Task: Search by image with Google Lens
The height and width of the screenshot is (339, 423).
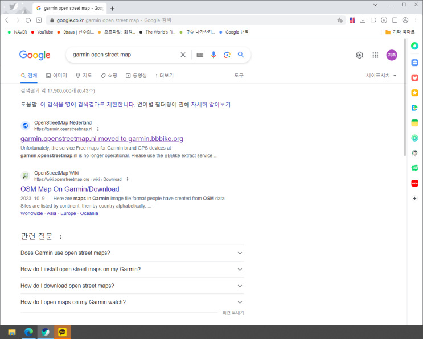Action: (x=227, y=55)
